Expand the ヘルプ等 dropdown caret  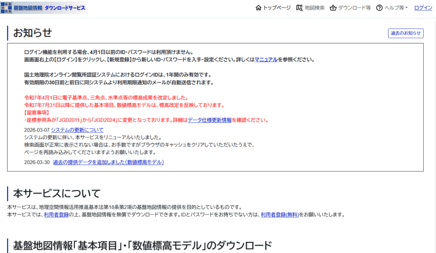[406, 8]
